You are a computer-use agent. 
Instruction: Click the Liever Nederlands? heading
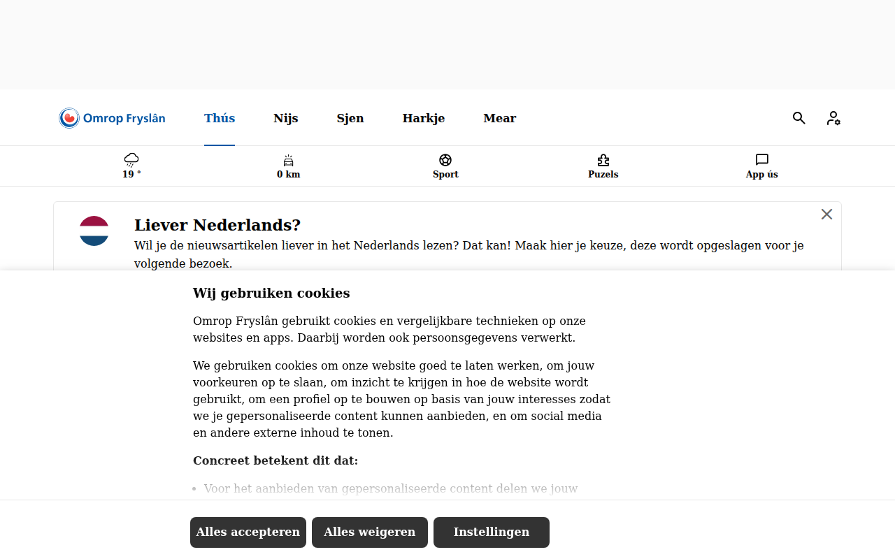click(217, 225)
